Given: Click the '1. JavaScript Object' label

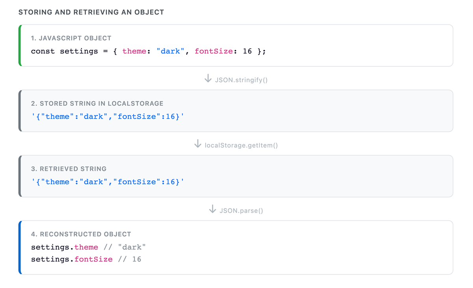Looking at the screenshot, I should 71,38.
